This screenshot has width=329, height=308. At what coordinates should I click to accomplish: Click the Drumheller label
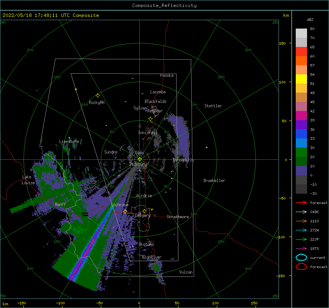click(x=214, y=181)
